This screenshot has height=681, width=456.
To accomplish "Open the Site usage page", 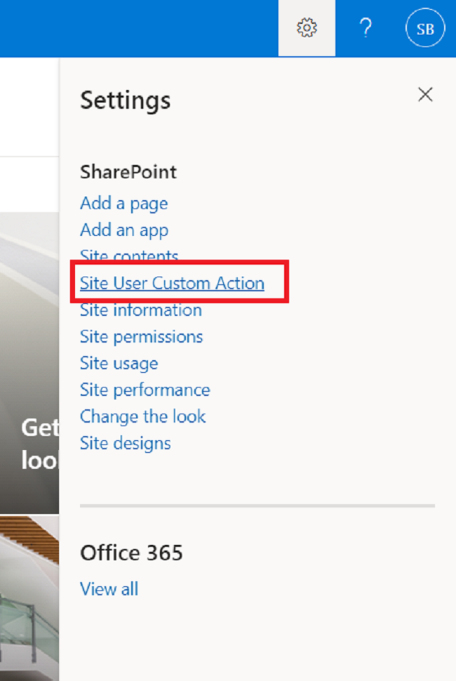I will pyautogui.click(x=118, y=364).
